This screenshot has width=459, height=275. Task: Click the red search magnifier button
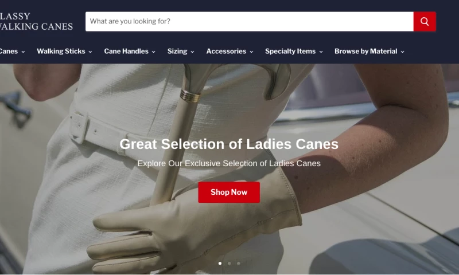click(425, 21)
